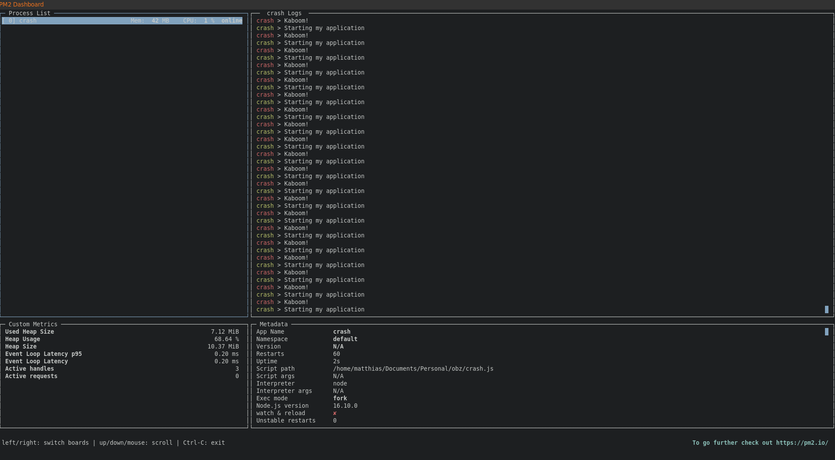Click the Mem: 42 MB value
The width and height of the screenshot is (835, 460).
click(x=150, y=20)
